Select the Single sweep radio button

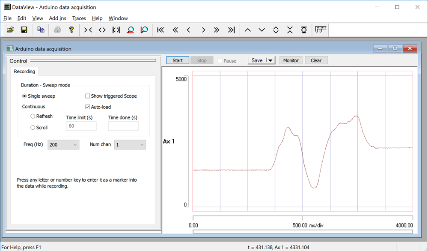click(25, 96)
